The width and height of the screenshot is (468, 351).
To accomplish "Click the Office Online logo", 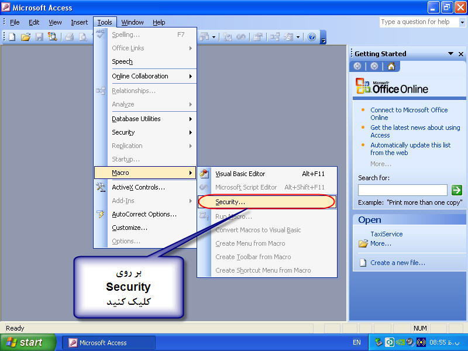I will click(x=391, y=86).
